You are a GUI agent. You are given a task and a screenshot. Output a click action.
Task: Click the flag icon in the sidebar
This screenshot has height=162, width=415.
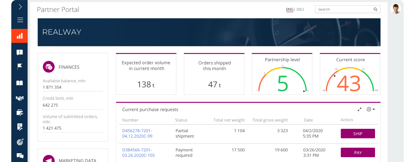pyautogui.click(x=20, y=67)
